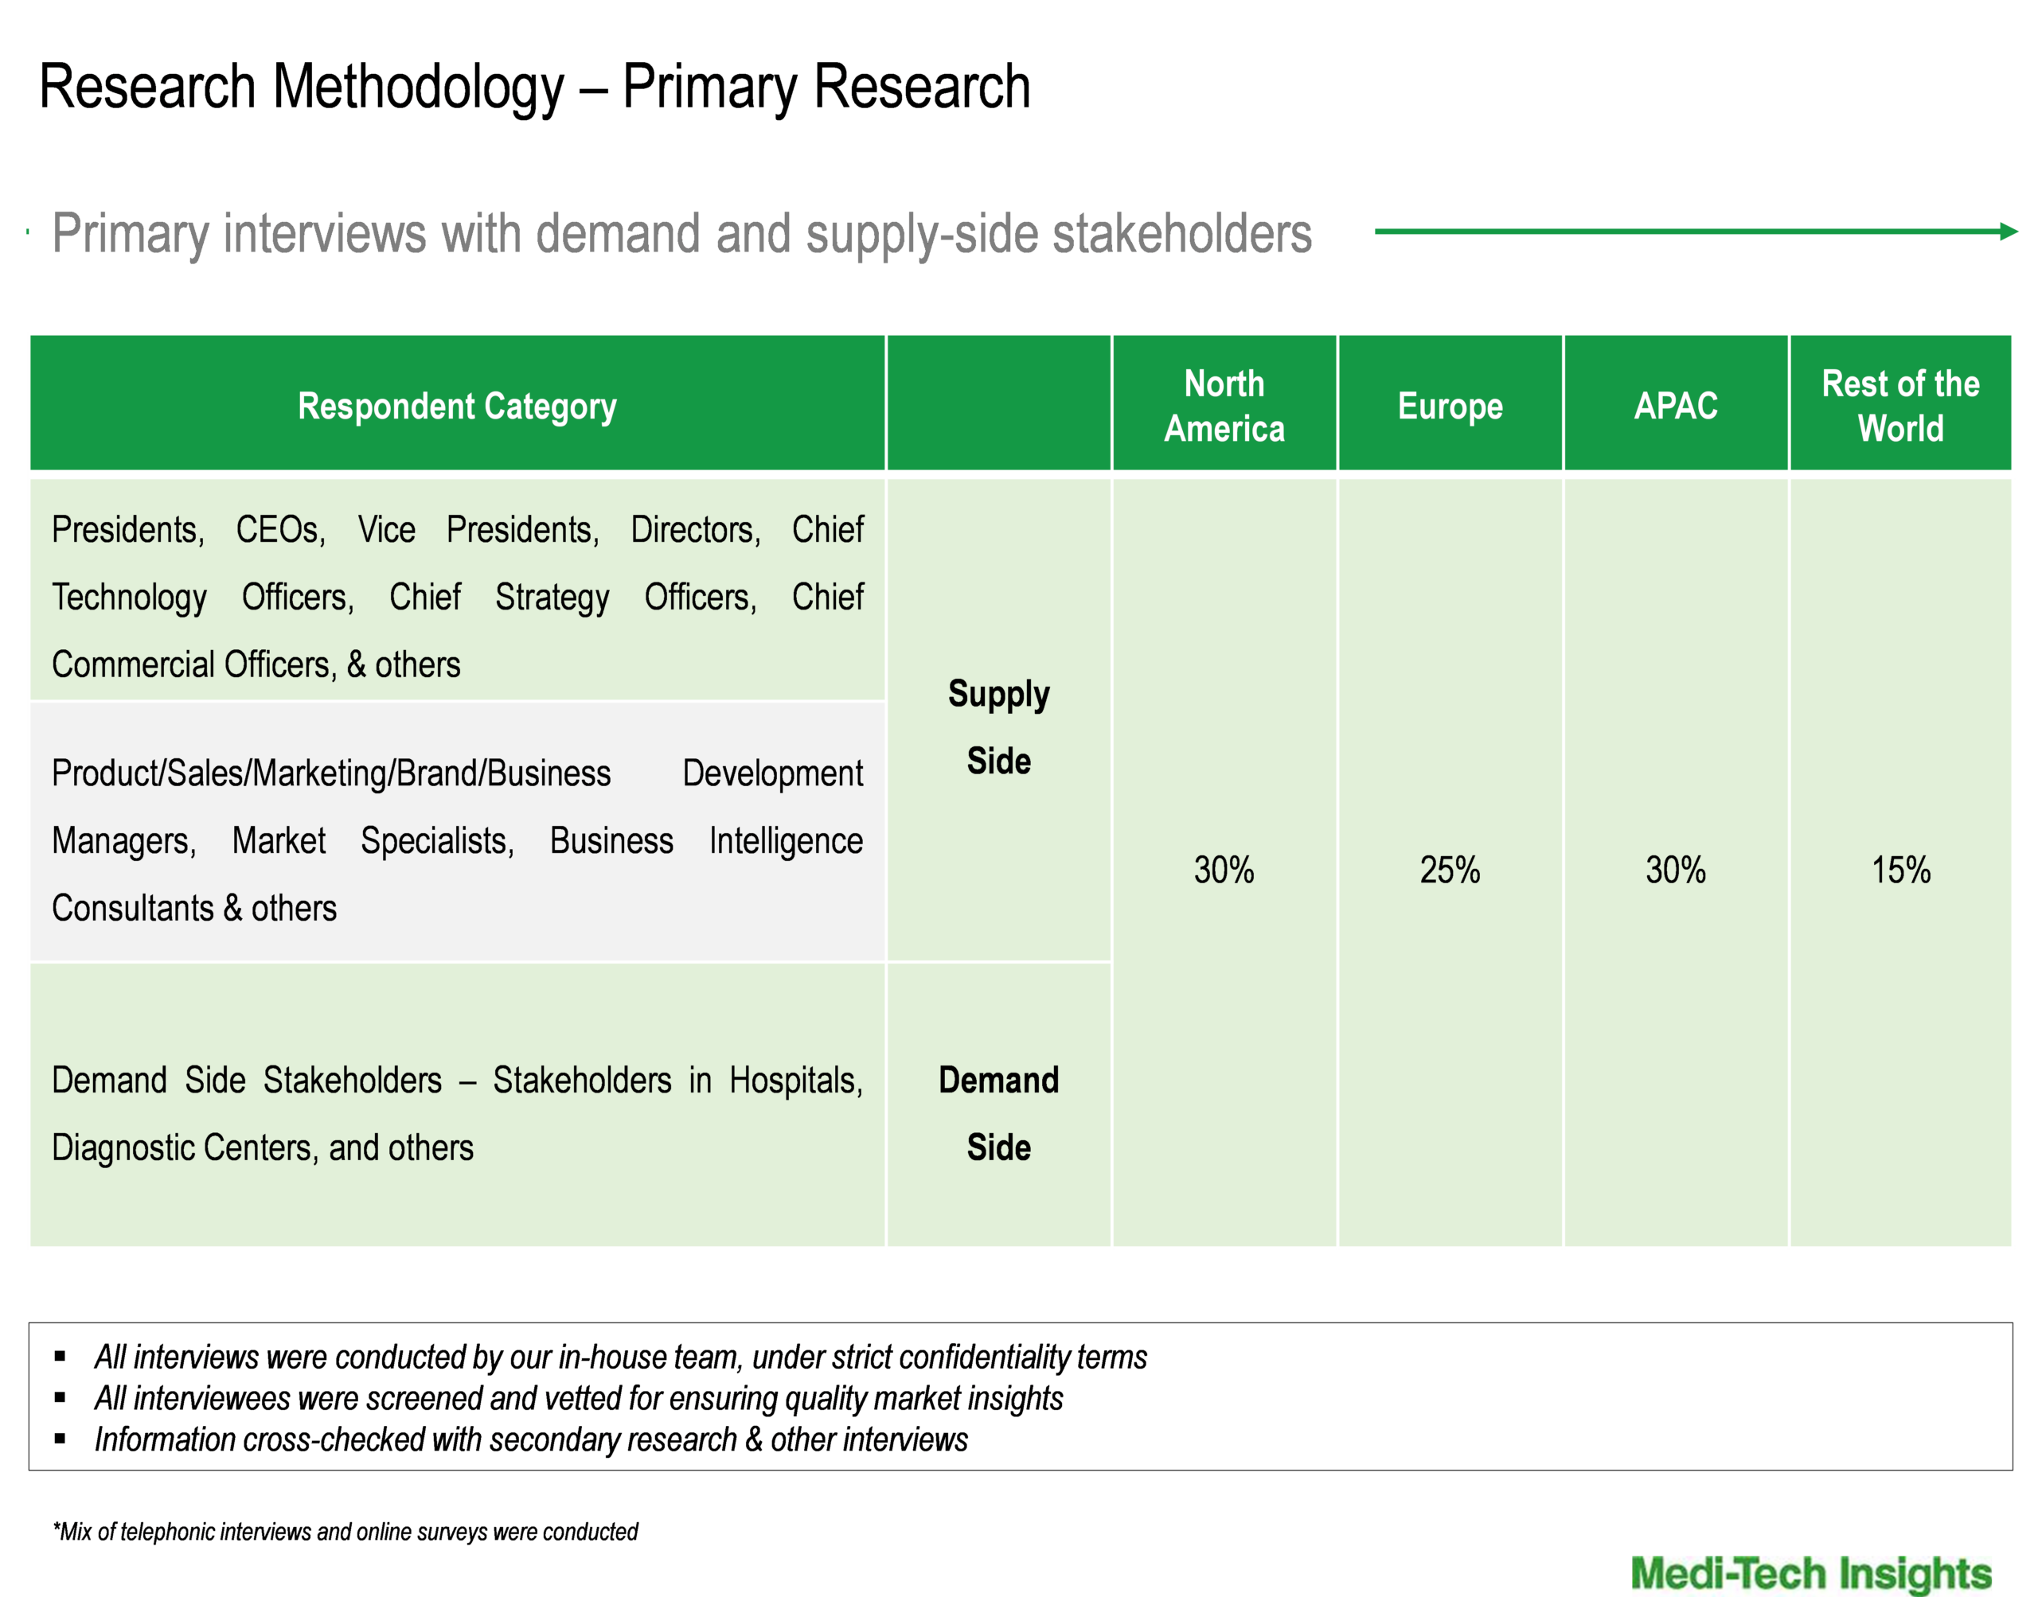
Task: Click the 25% value under Europe
Action: (1450, 870)
